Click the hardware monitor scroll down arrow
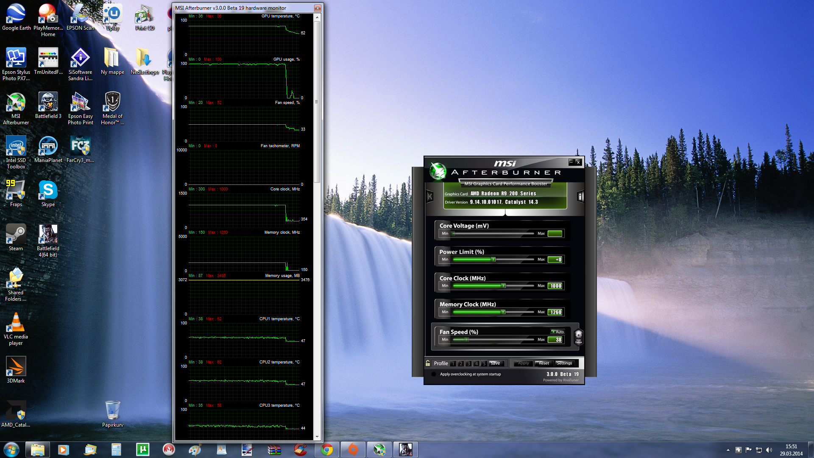814x458 pixels. 317,436
